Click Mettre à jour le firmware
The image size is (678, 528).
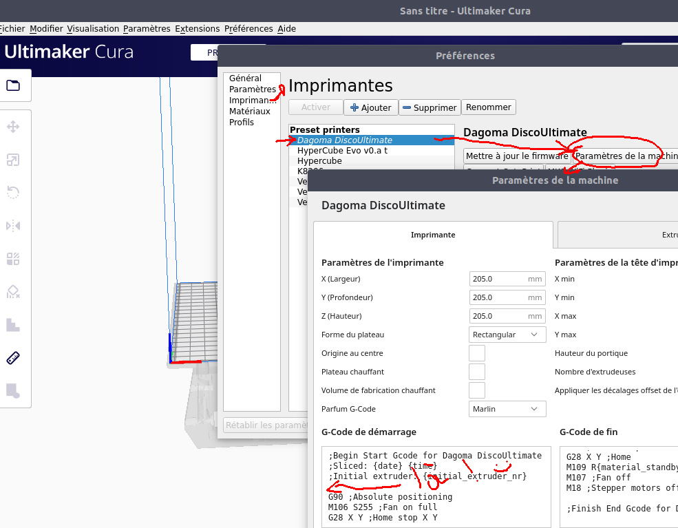click(x=517, y=156)
